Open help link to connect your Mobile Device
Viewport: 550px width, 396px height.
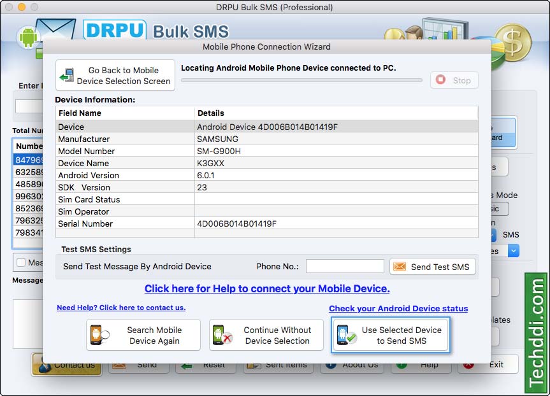coord(267,288)
